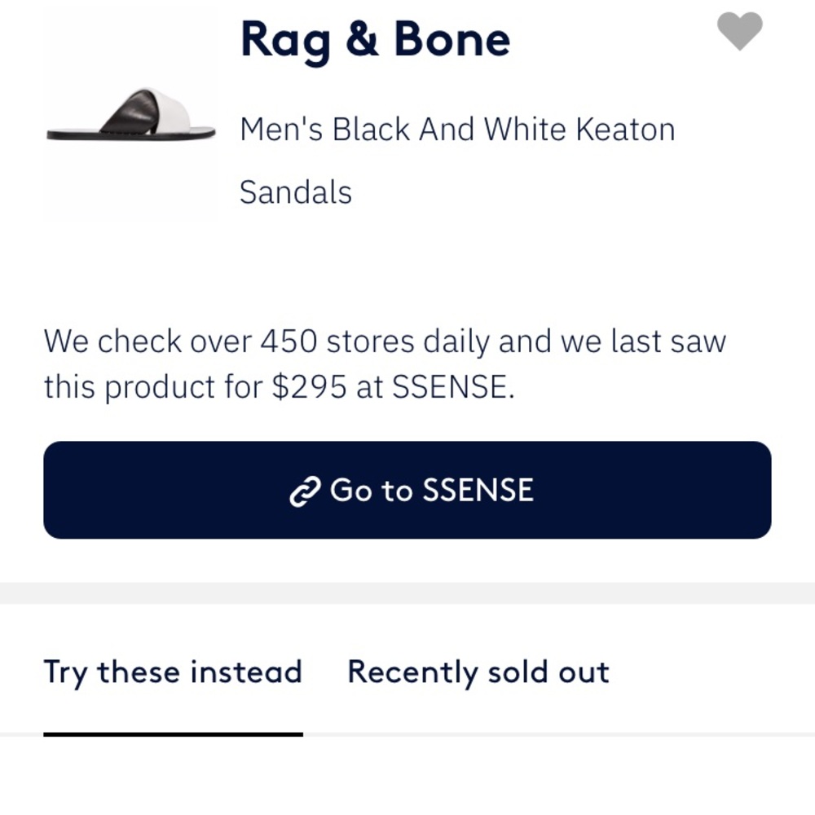Click the chain link icon in the navy button

click(305, 490)
